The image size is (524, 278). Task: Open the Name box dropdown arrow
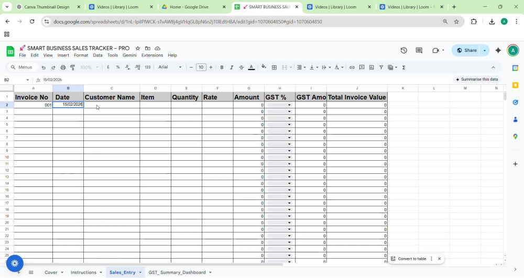pos(27,80)
